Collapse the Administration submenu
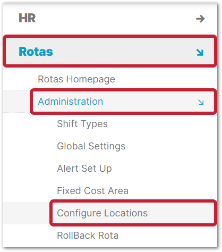Screen dimensions: 222x252 coord(124,102)
